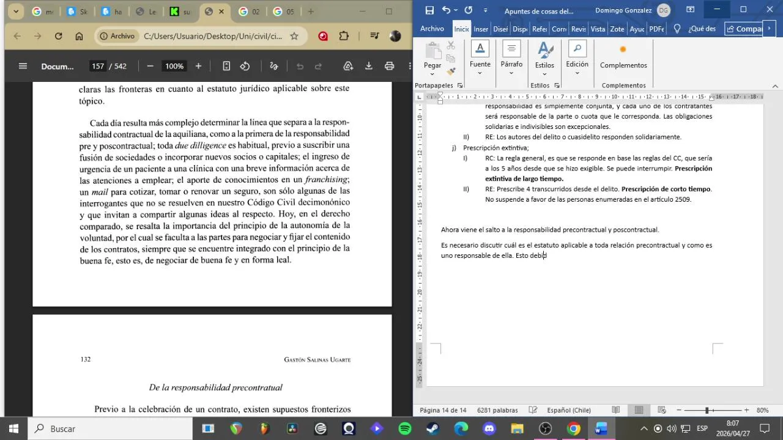
Task: Switch to the Diseño ribbon tab
Action: (500, 29)
